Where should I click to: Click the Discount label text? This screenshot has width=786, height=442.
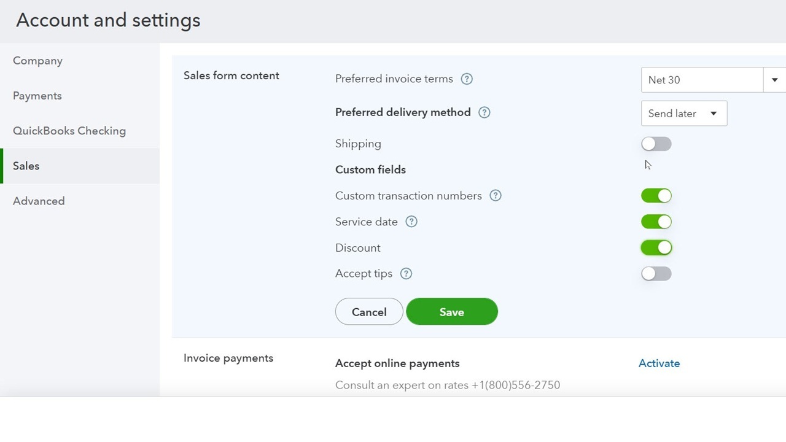[358, 248]
